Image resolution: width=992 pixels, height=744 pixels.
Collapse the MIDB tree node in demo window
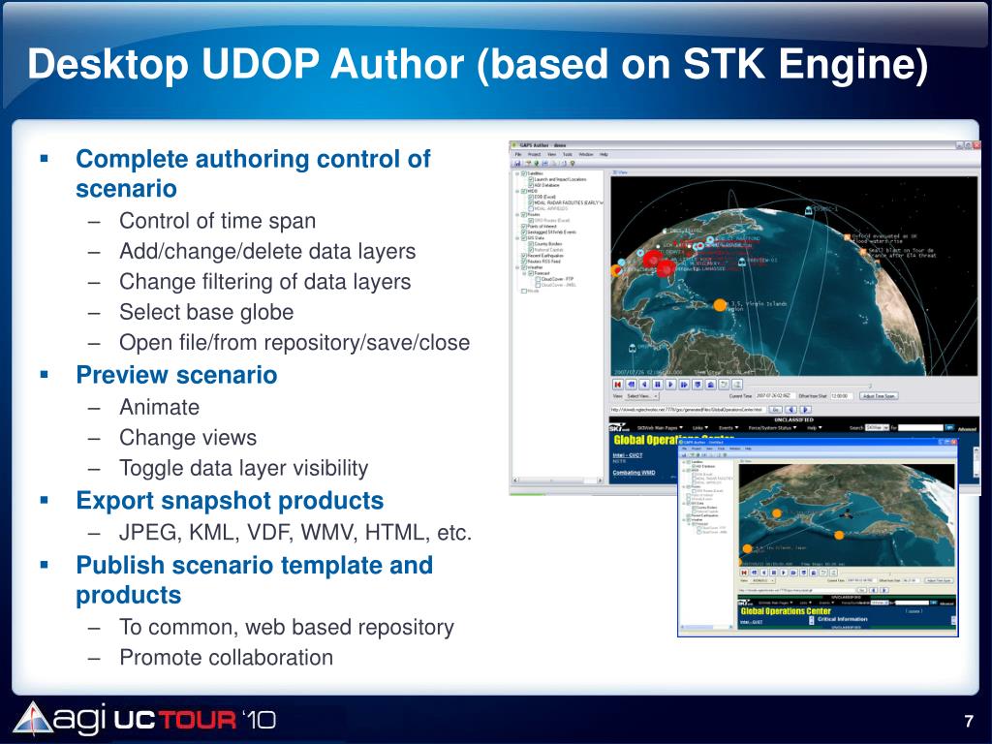[517, 191]
